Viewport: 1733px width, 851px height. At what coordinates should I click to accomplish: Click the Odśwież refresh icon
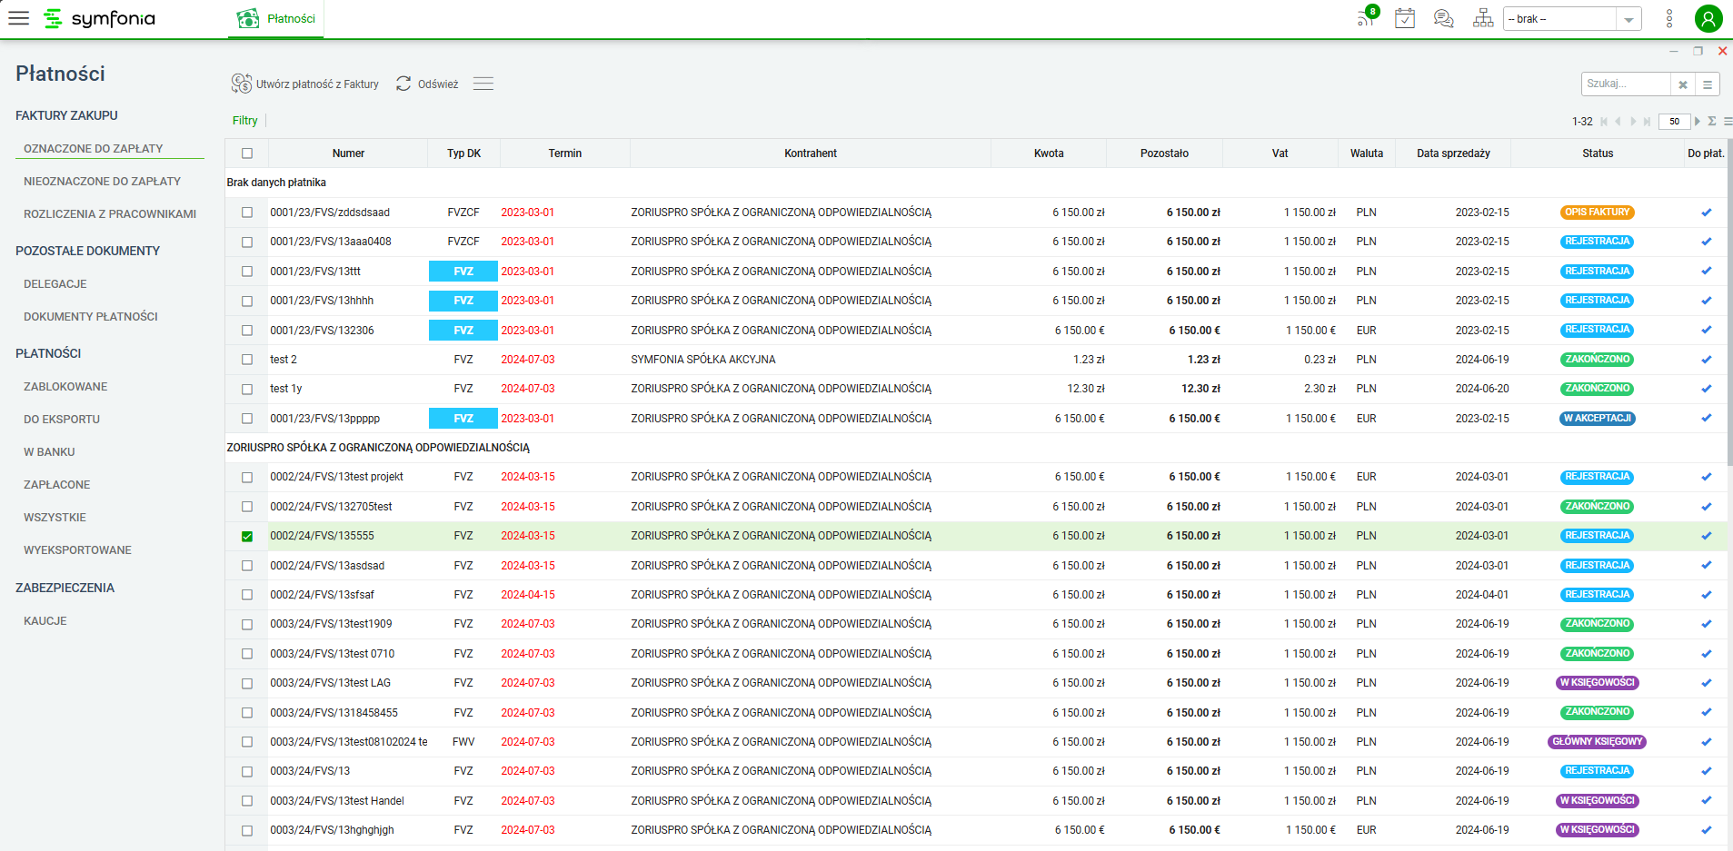[x=403, y=84]
